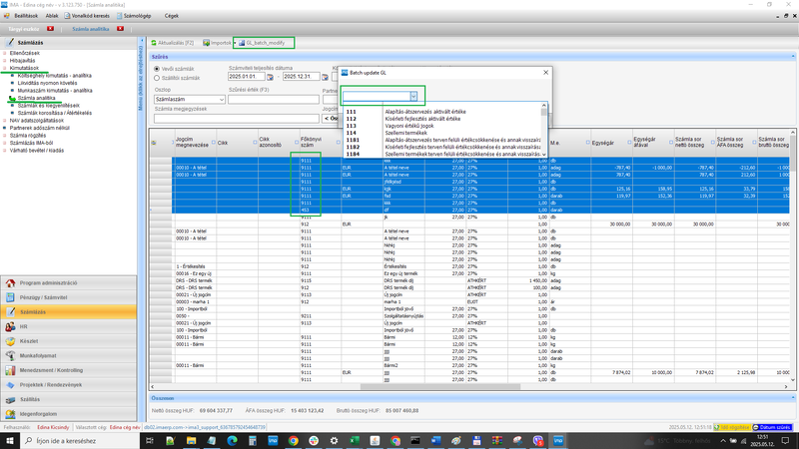Open Költséghely kimutatás - analitika
799x449 pixels.
click(55, 76)
